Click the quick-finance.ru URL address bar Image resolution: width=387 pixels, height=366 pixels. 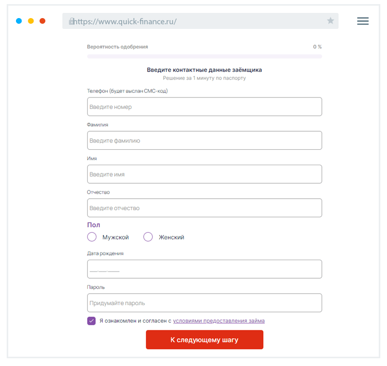click(x=200, y=21)
